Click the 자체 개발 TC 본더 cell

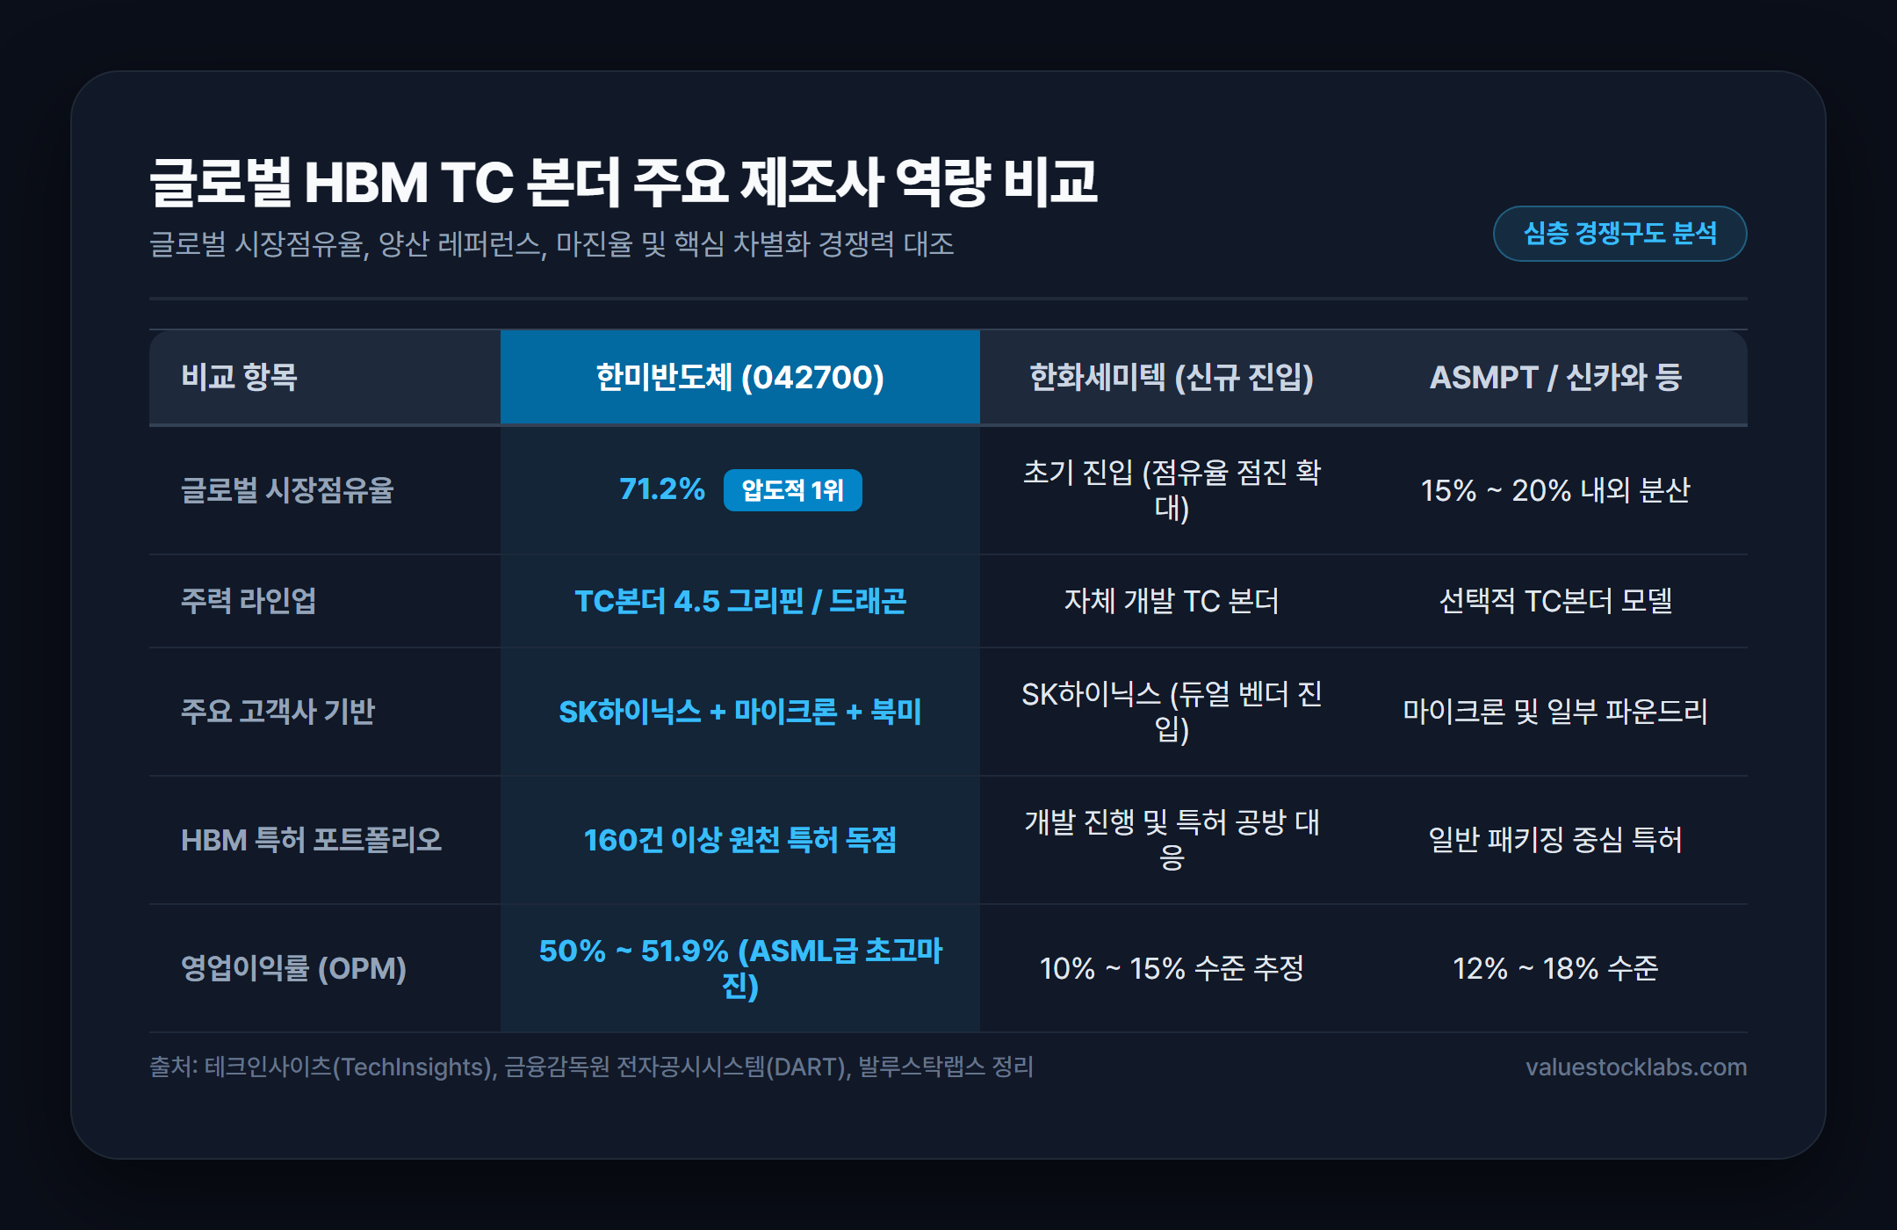pos(1171,601)
